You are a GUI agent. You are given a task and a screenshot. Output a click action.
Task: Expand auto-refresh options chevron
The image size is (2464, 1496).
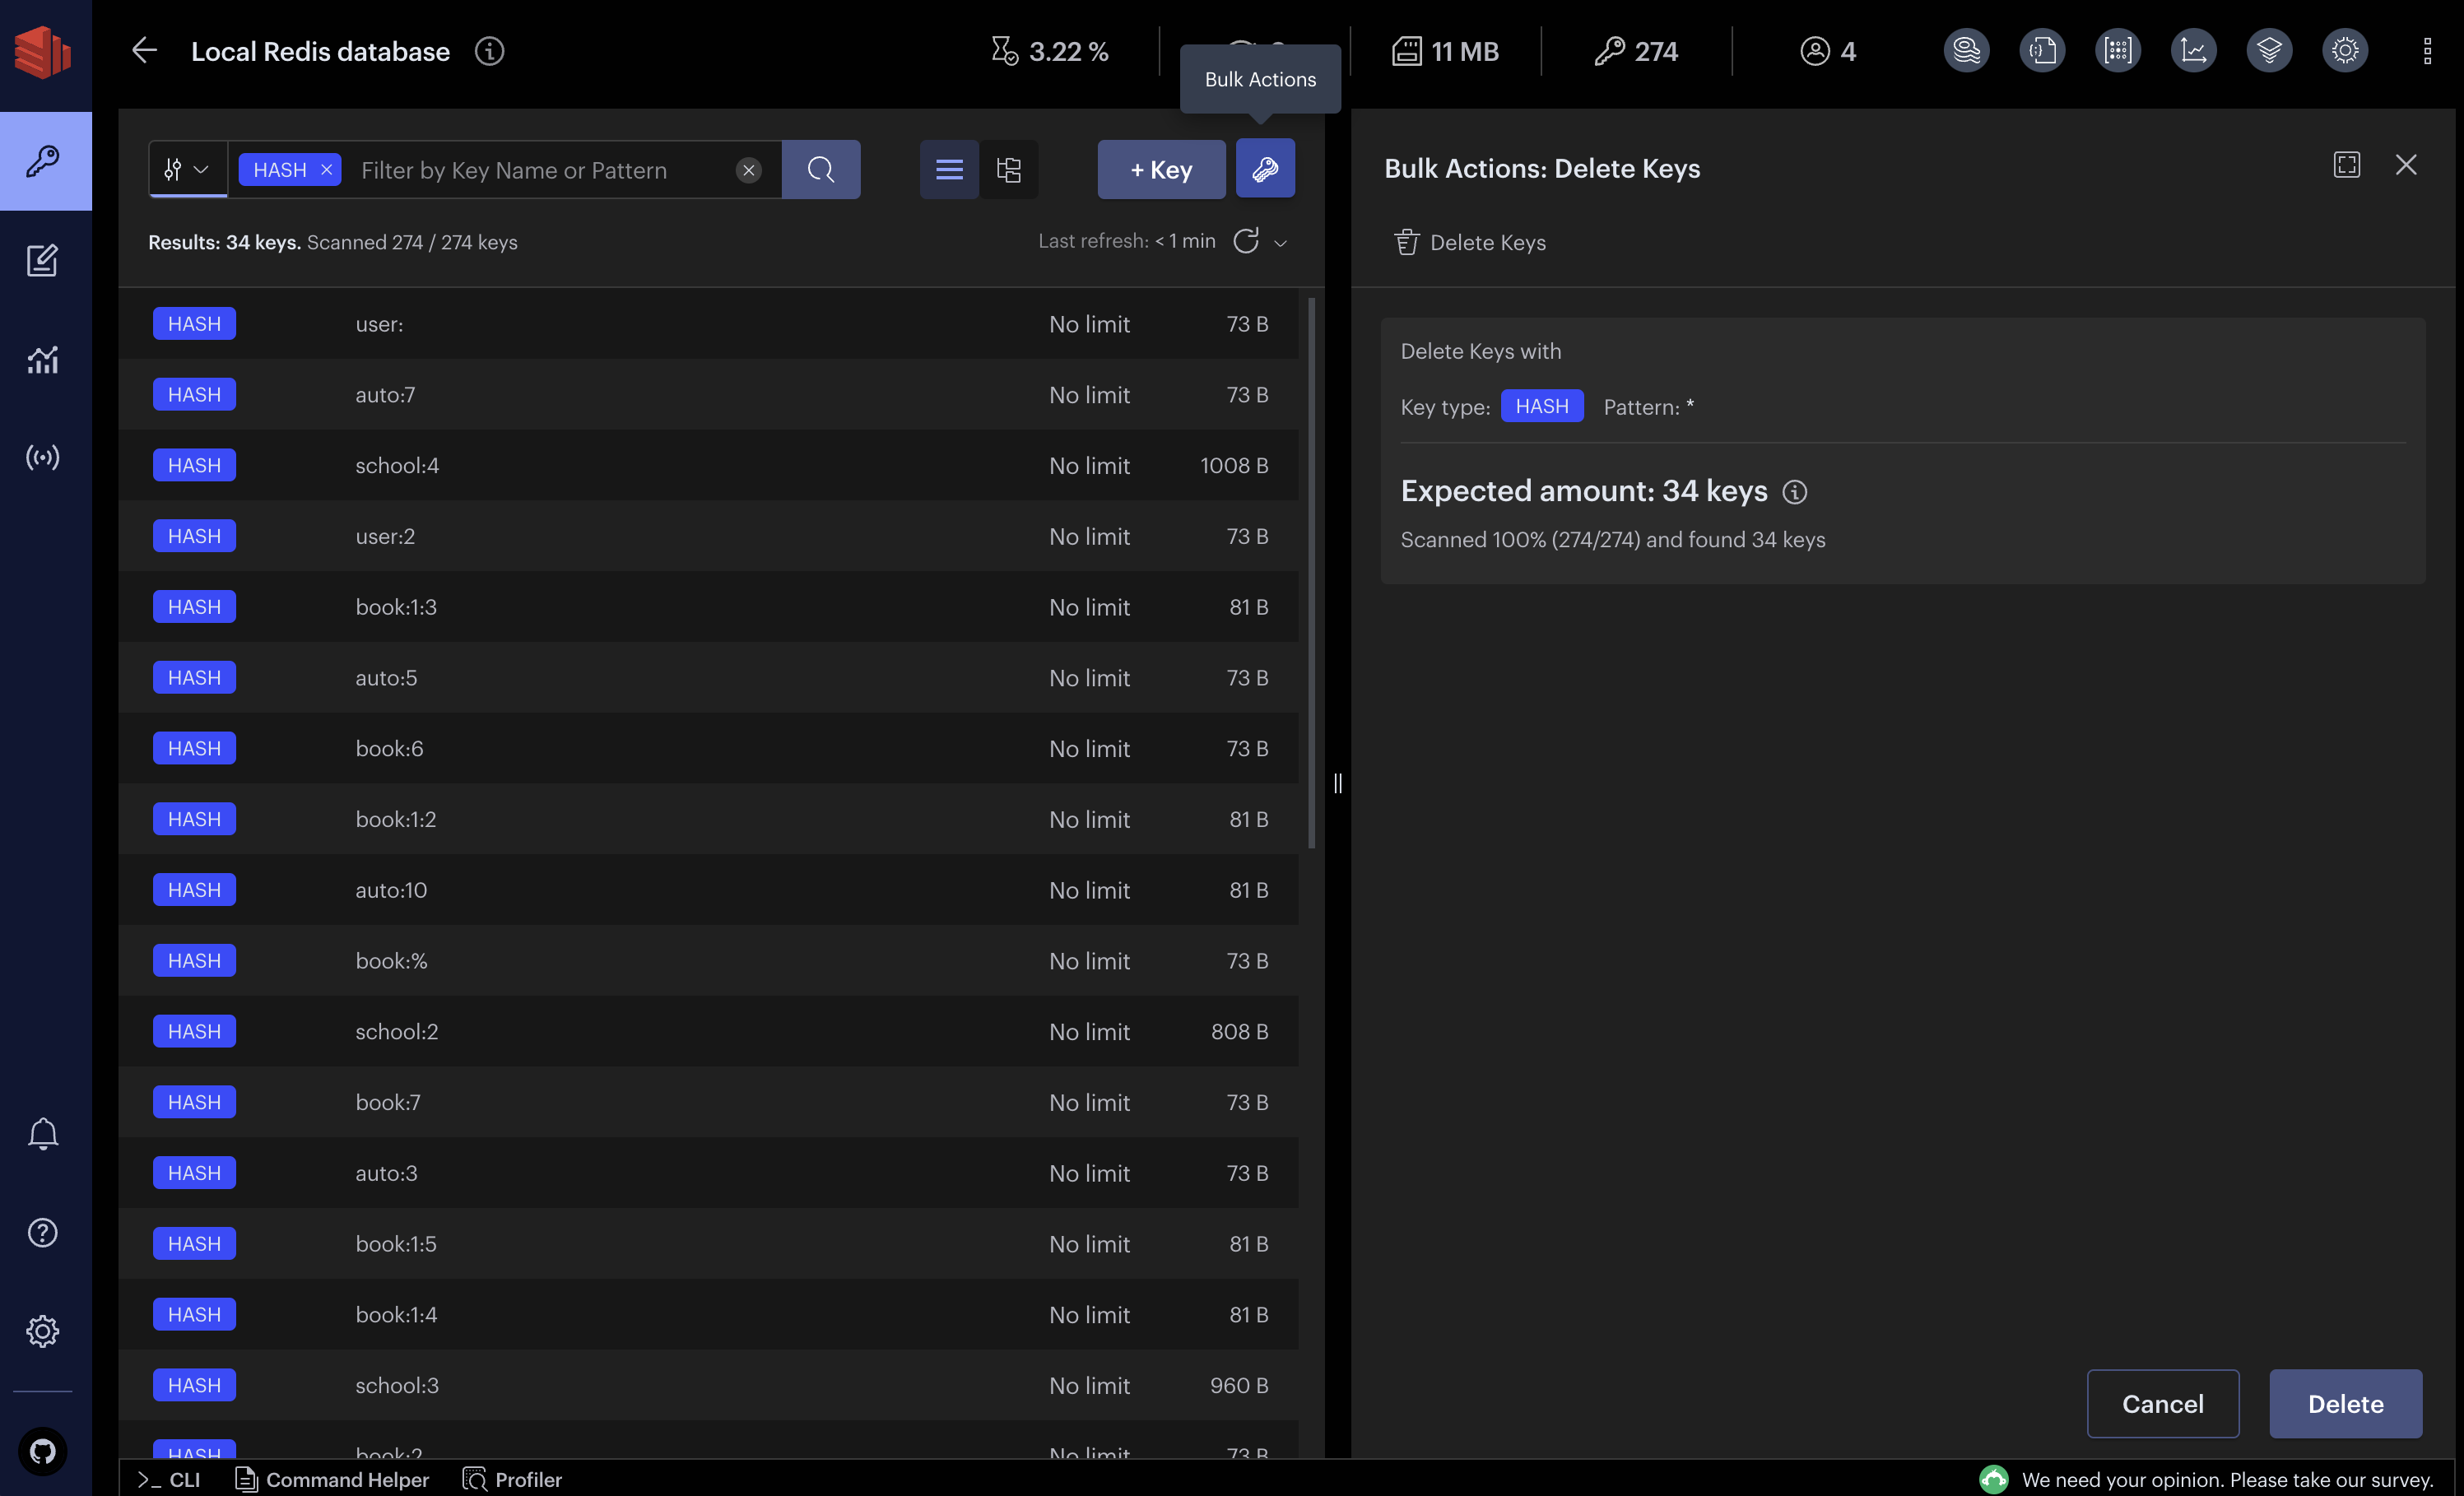tap(1280, 242)
